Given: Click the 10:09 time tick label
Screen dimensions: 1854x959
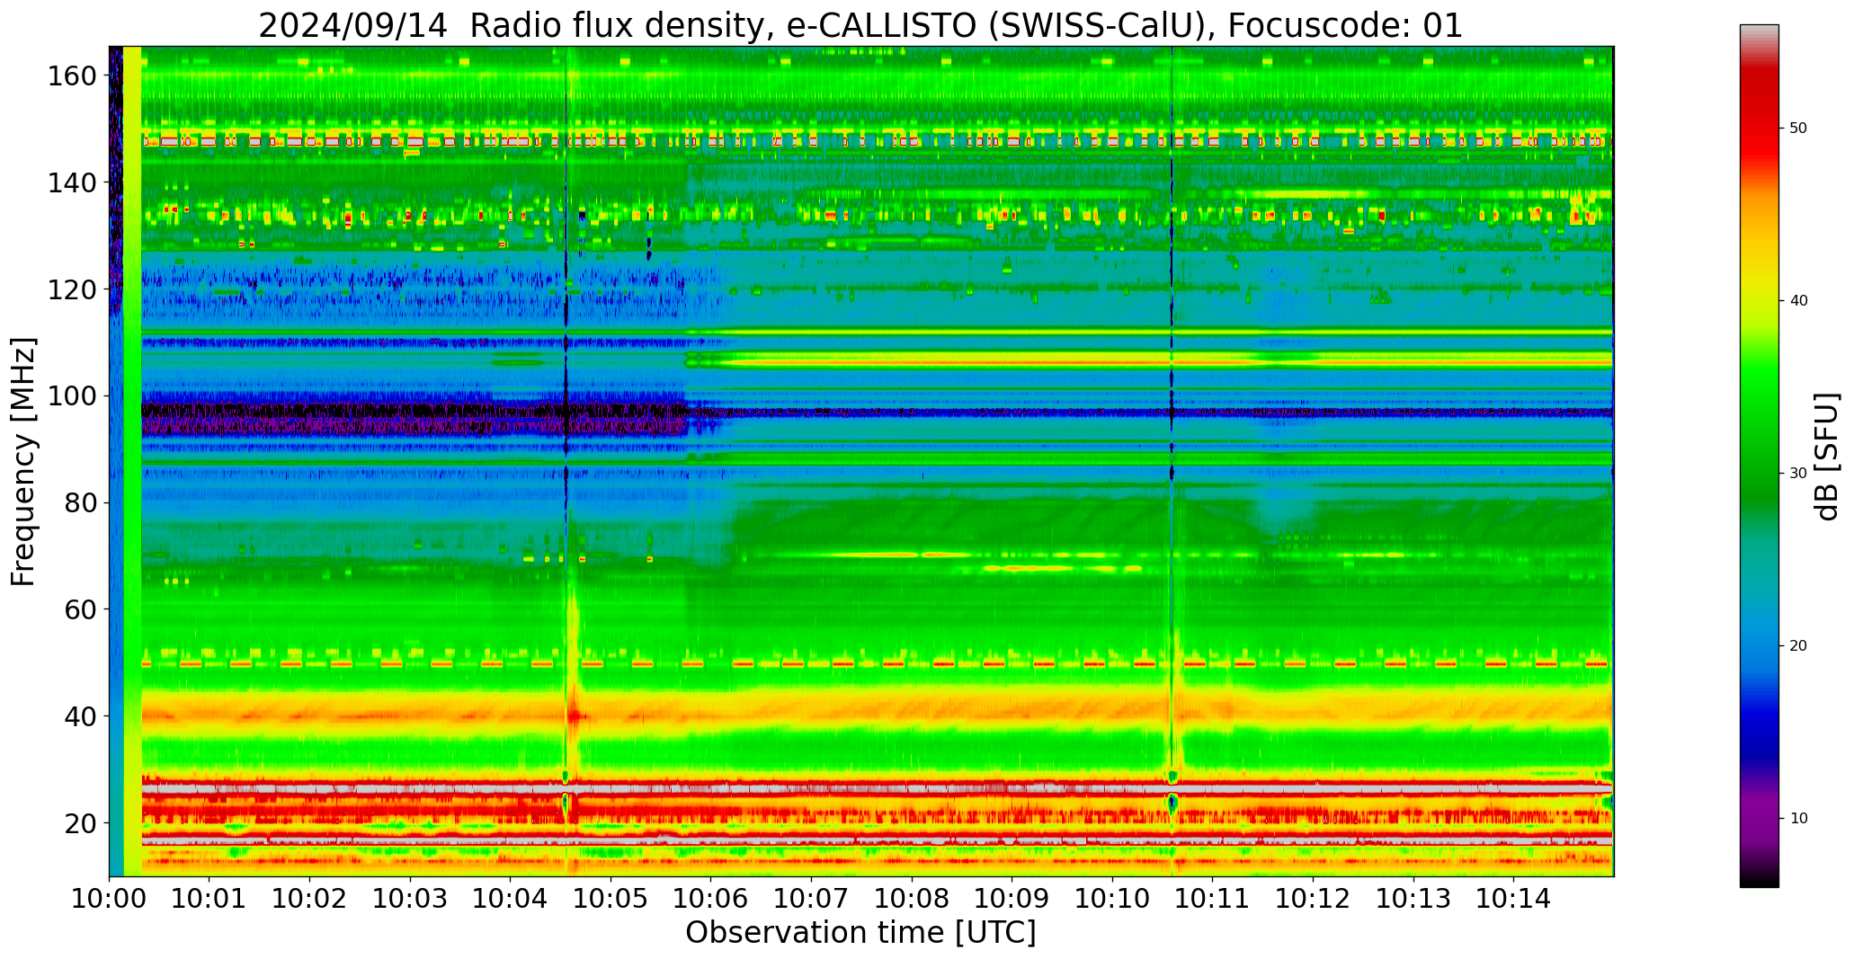Looking at the screenshot, I should click(1012, 898).
